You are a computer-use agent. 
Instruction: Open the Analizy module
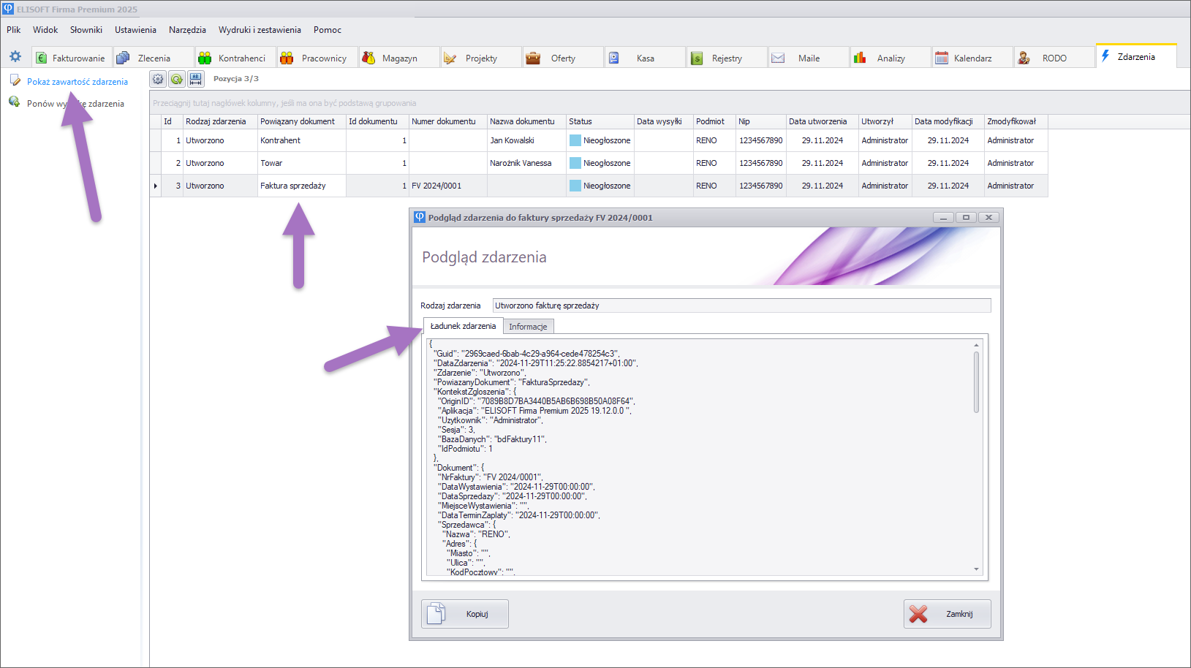(890, 58)
